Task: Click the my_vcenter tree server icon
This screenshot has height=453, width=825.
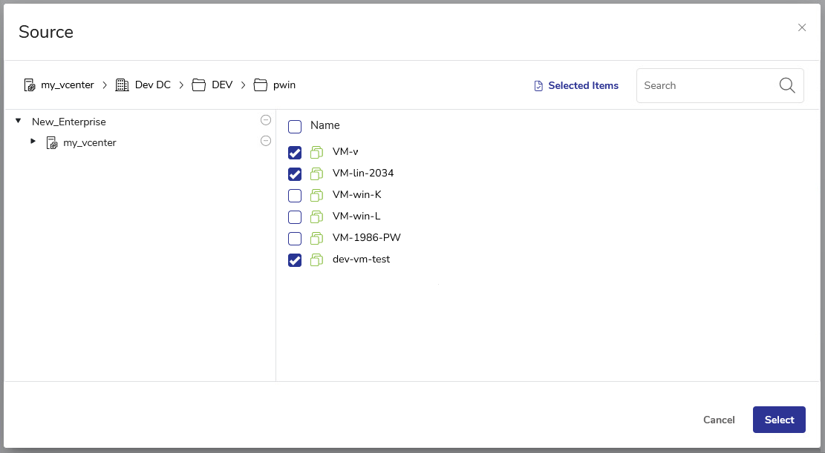Action: tap(52, 143)
